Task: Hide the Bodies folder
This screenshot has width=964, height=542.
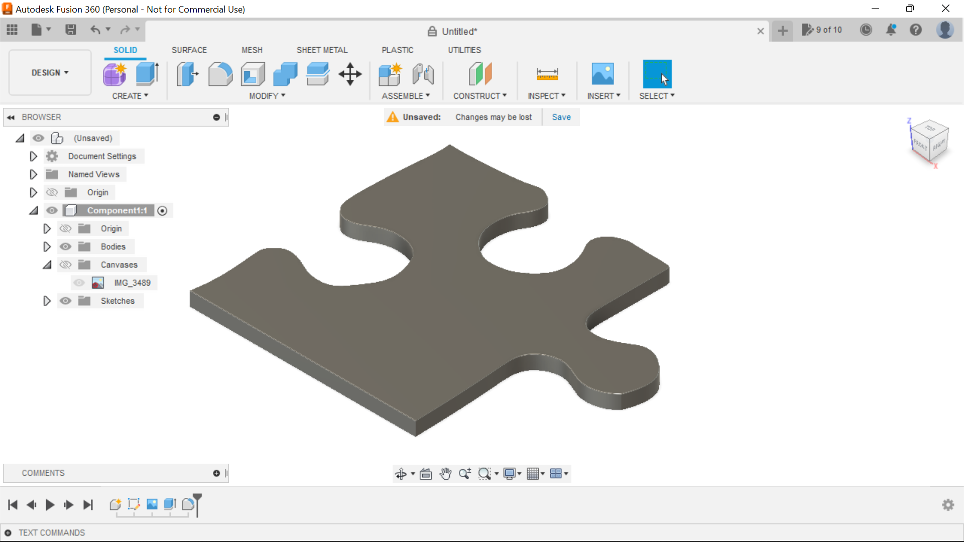Action: coord(65,246)
